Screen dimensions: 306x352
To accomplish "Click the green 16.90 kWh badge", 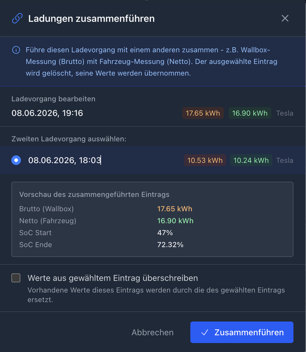I will [250, 113].
